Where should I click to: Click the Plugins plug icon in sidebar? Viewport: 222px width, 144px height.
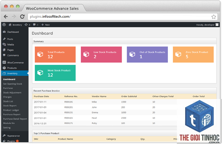click(x=4, y=141)
